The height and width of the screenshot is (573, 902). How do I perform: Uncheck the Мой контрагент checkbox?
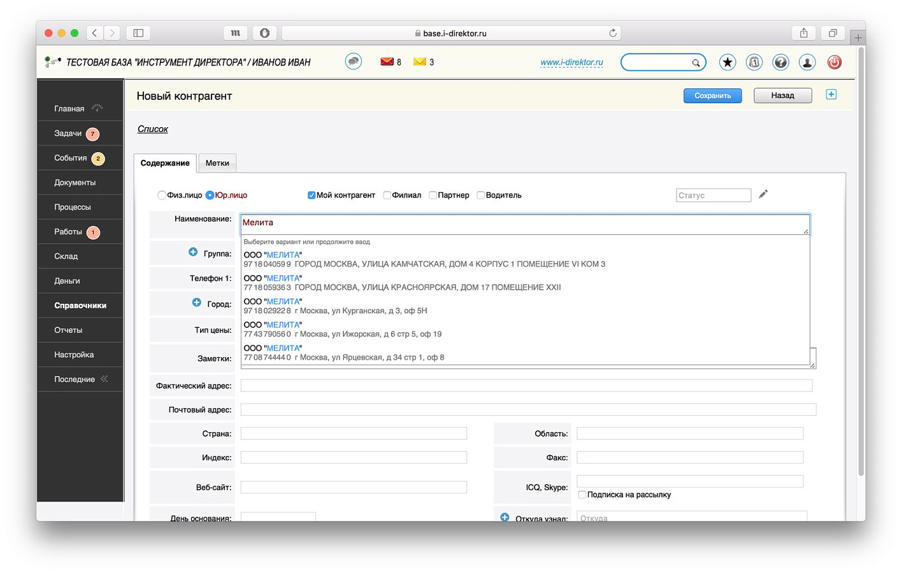coord(311,195)
